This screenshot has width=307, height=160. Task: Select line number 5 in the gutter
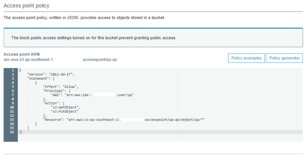pos(13,86)
